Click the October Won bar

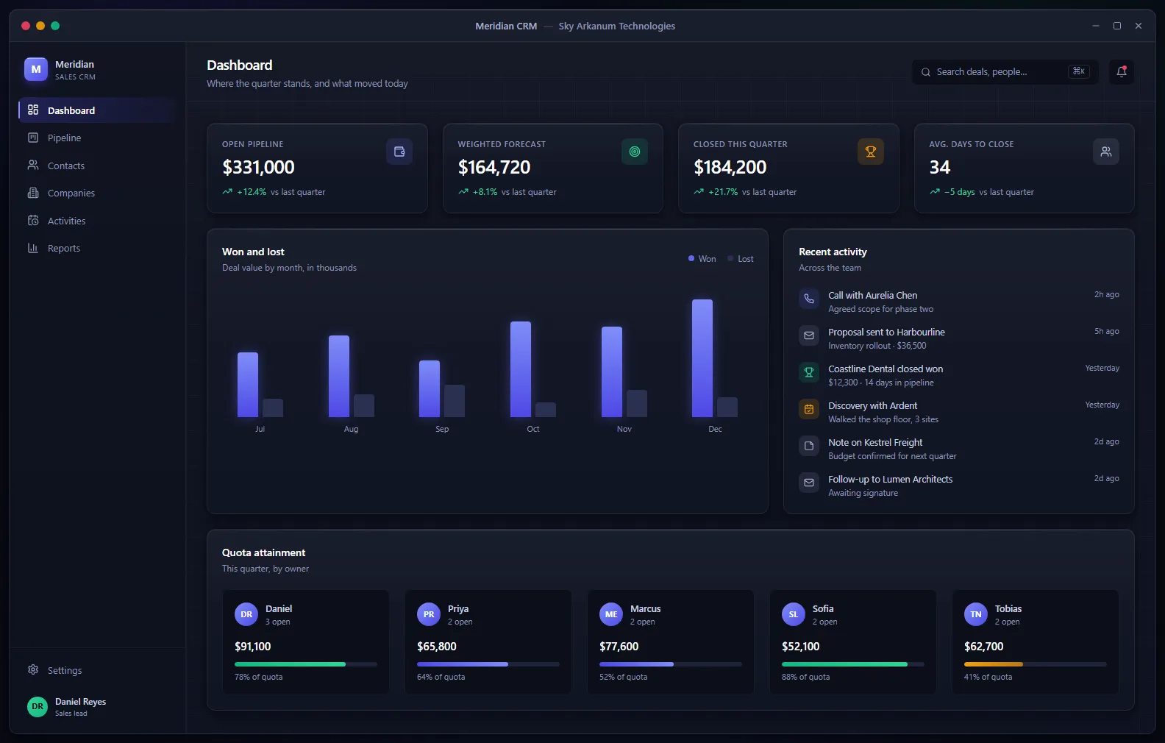[521, 369]
